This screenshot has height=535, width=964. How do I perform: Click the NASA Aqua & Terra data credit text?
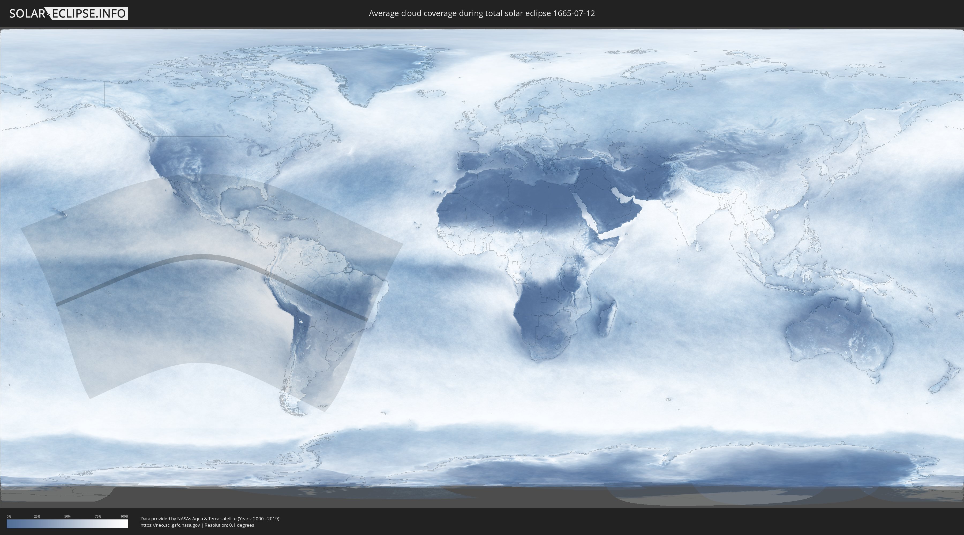tap(210, 519)
